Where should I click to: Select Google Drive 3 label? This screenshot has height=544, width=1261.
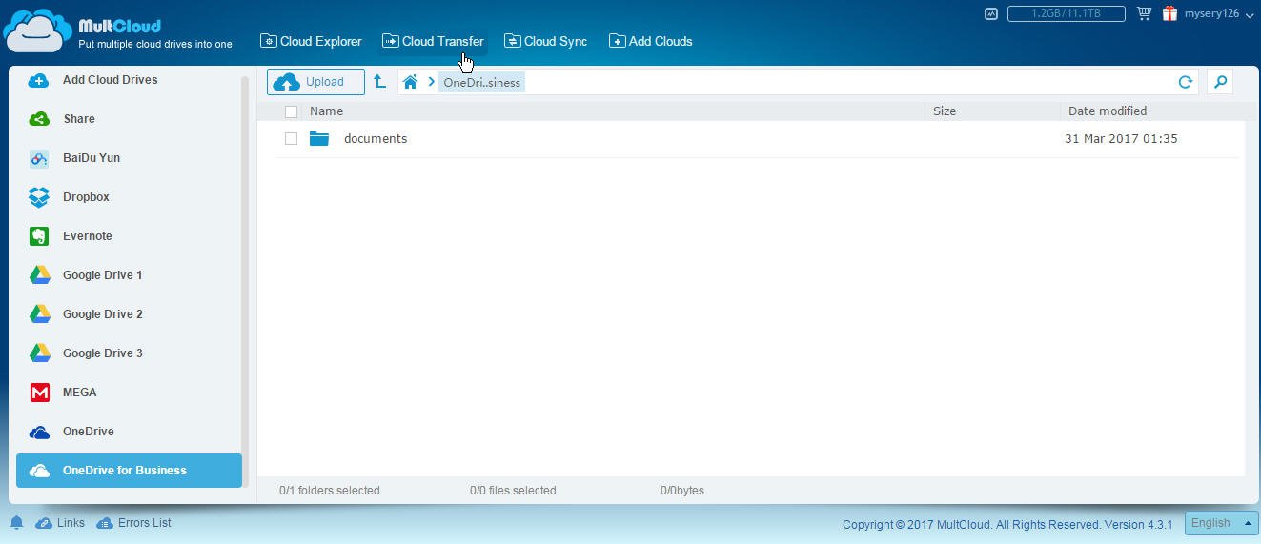103,353
